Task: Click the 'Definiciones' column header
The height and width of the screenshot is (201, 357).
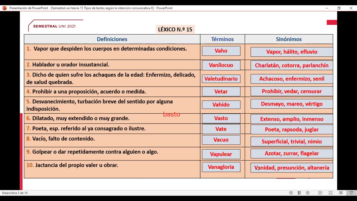Action: point(112,39)
